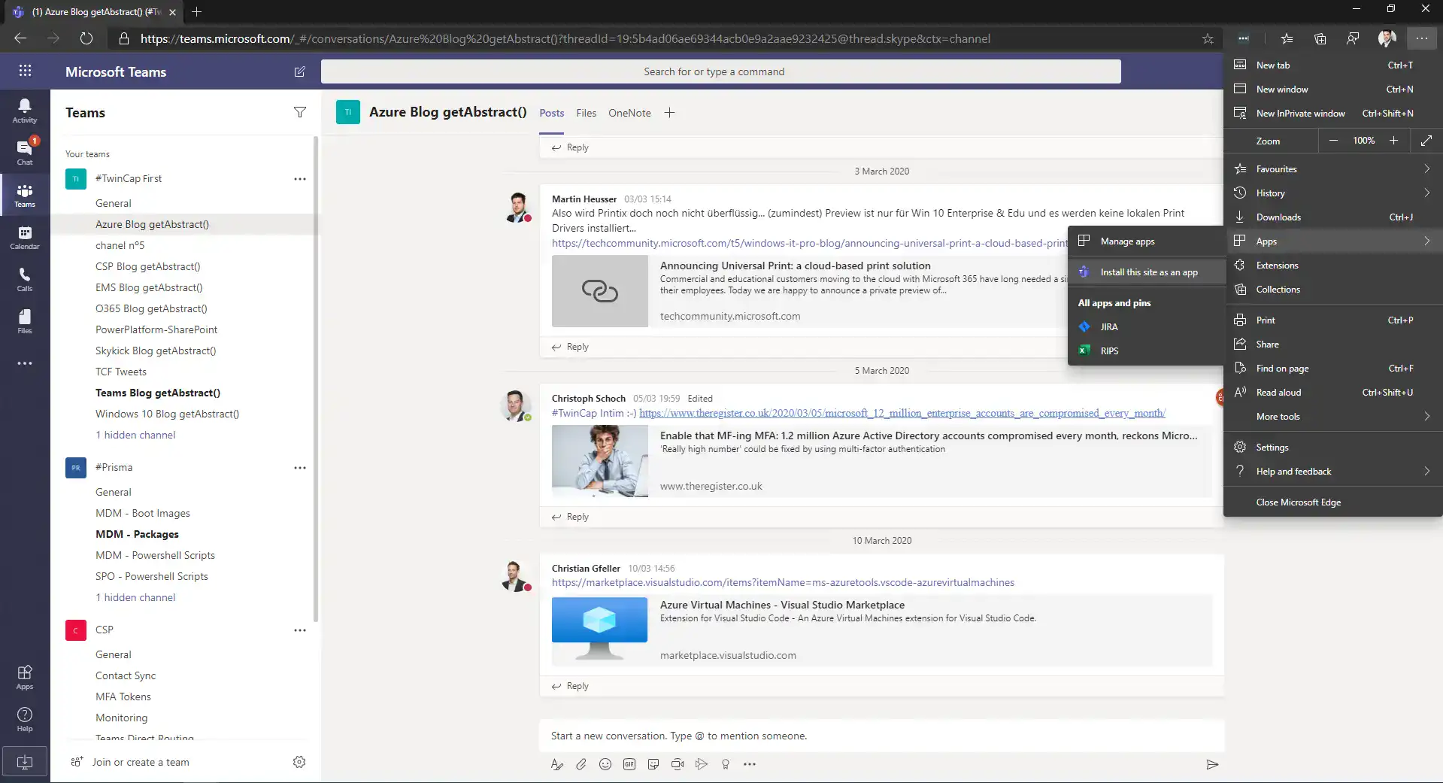Open the Help icon in left rail
This screenshot has height=783, width=1443.
tap(25, 719)
